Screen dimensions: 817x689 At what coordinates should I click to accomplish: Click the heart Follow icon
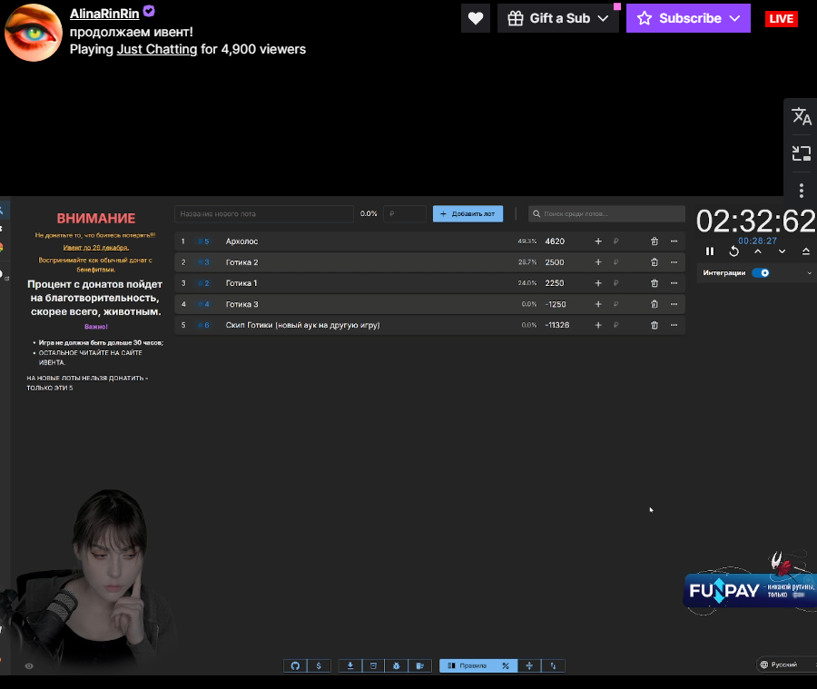pos(475,18)
